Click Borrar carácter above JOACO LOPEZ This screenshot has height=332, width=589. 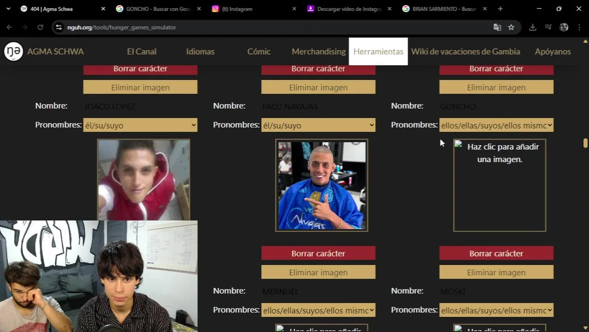(x=140, y=69)
